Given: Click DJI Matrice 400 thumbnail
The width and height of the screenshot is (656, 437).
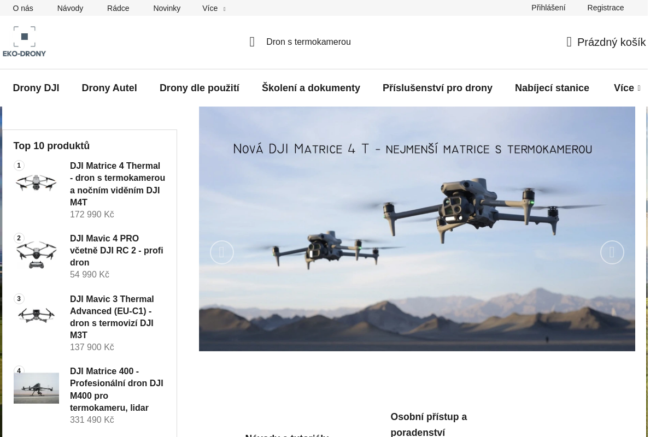Looking at the screenshot, I should pyautogui.click(x=36, y=388).
